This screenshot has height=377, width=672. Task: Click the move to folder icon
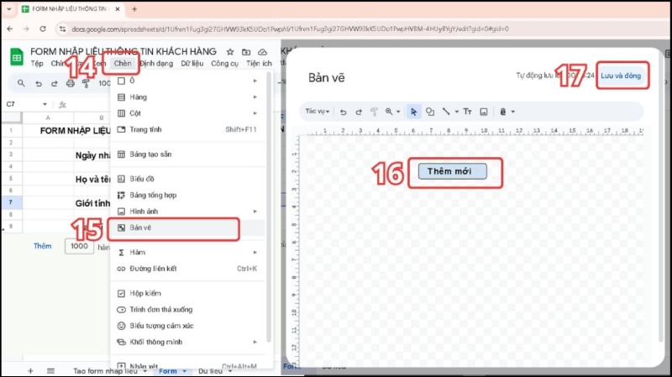pos(246,52)
